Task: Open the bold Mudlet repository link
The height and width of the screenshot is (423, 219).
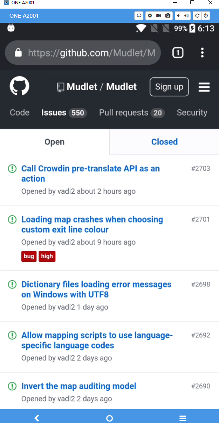Action: (x=121, y=87)
